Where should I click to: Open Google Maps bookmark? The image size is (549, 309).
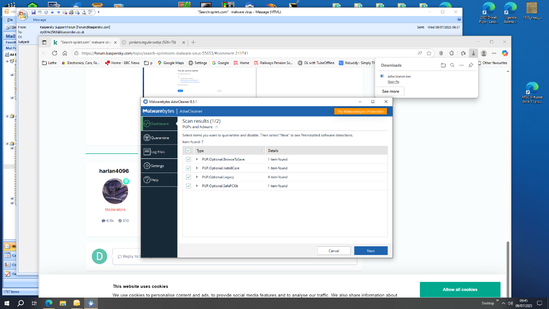click(x=171, y=63)
